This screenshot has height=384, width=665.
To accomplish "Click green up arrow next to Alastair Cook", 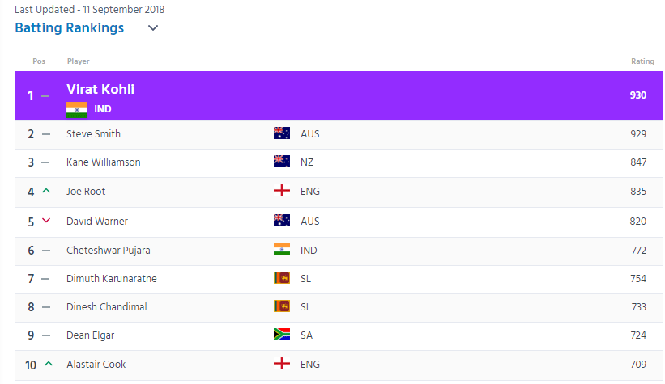I will tap(49, 364).
